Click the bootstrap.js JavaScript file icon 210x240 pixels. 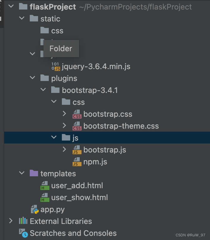77,149
